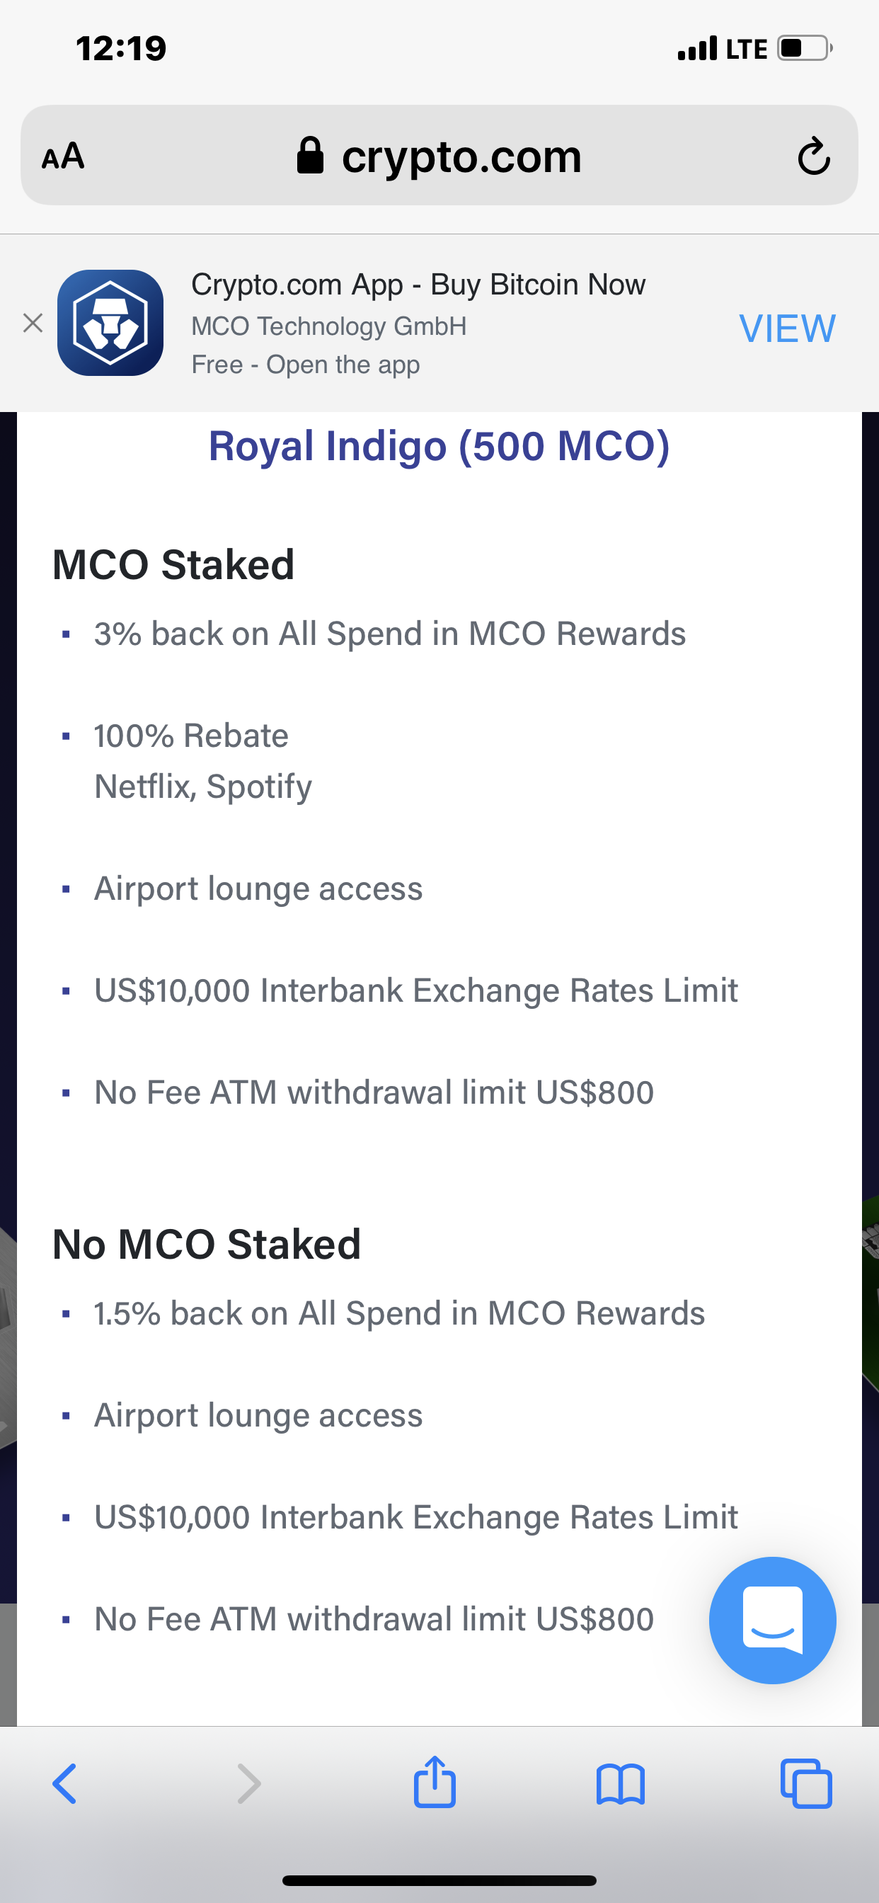Viewport: 879px width, 1903px height.
Task: Go back with Safari back arrow
Action: click(65, 1783)
